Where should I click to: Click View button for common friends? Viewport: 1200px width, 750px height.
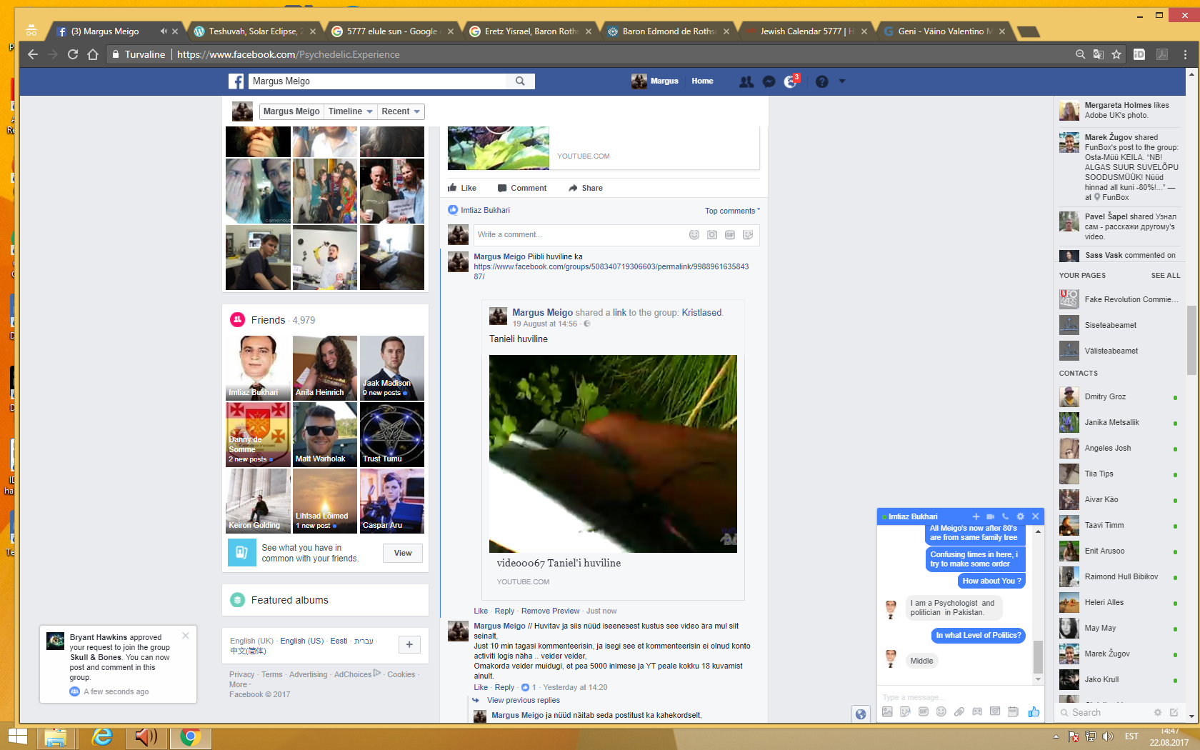pos(403,553)
